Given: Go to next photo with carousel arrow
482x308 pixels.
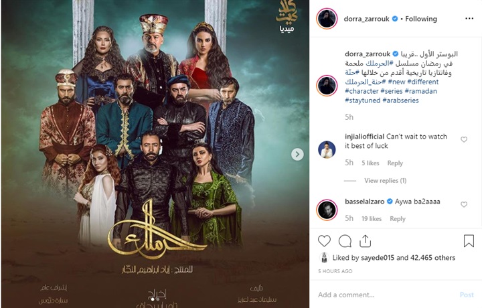Looking at the screenshot, I should coord(297,154).
